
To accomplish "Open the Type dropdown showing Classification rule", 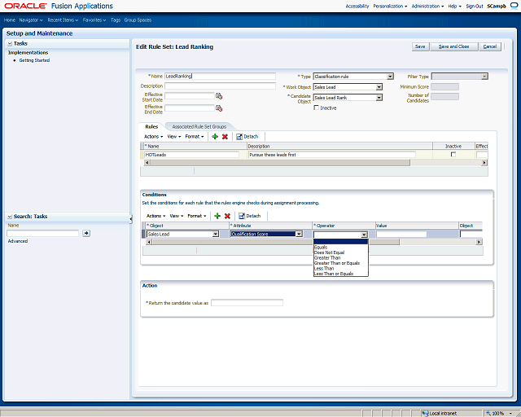I will (x=390, y=77).
